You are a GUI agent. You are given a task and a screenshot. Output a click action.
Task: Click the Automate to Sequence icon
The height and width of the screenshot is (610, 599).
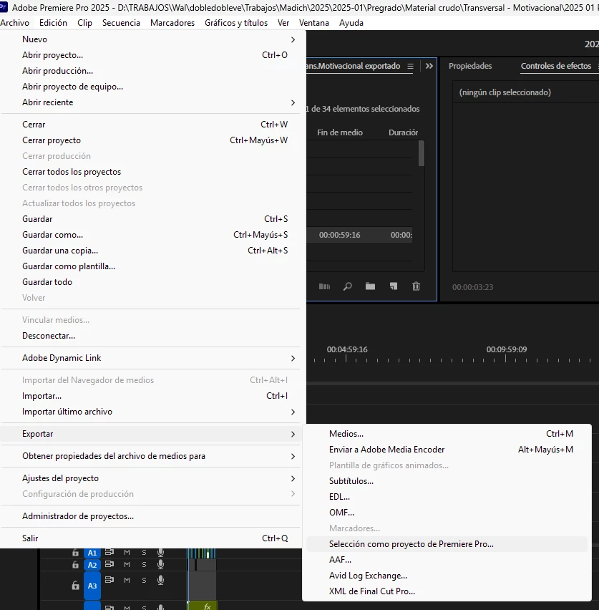(324, 286)
